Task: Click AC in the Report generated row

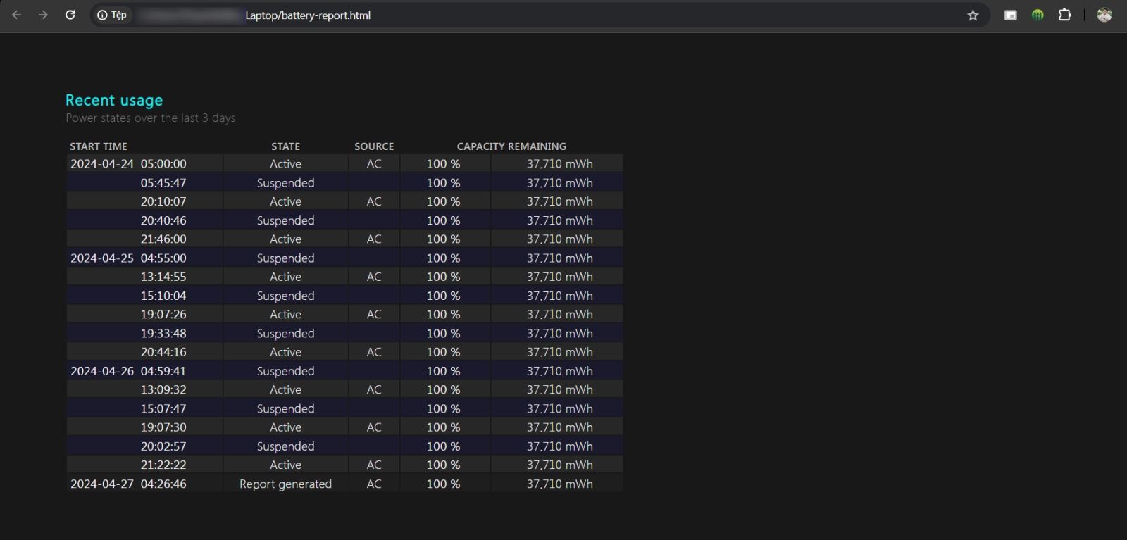Action: 374,484
